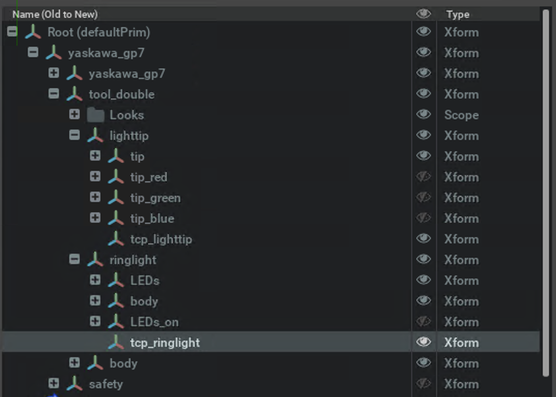The height and width of the screenshot is (397, 556).
Task: Click the Xform icon next to tool_double
Action: (75, 94)
